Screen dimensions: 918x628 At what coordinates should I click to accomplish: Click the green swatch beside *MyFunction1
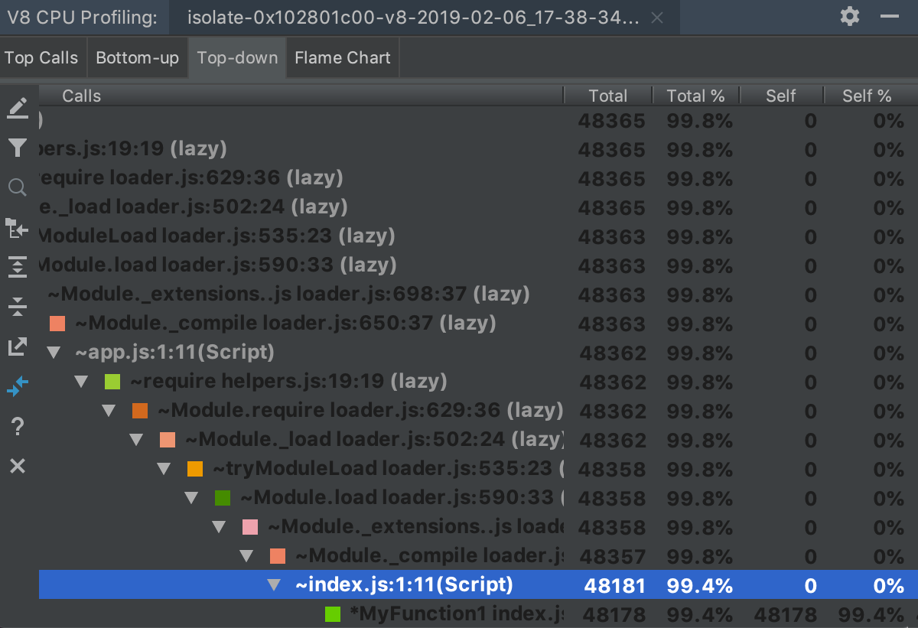click(x=332, y=613)
